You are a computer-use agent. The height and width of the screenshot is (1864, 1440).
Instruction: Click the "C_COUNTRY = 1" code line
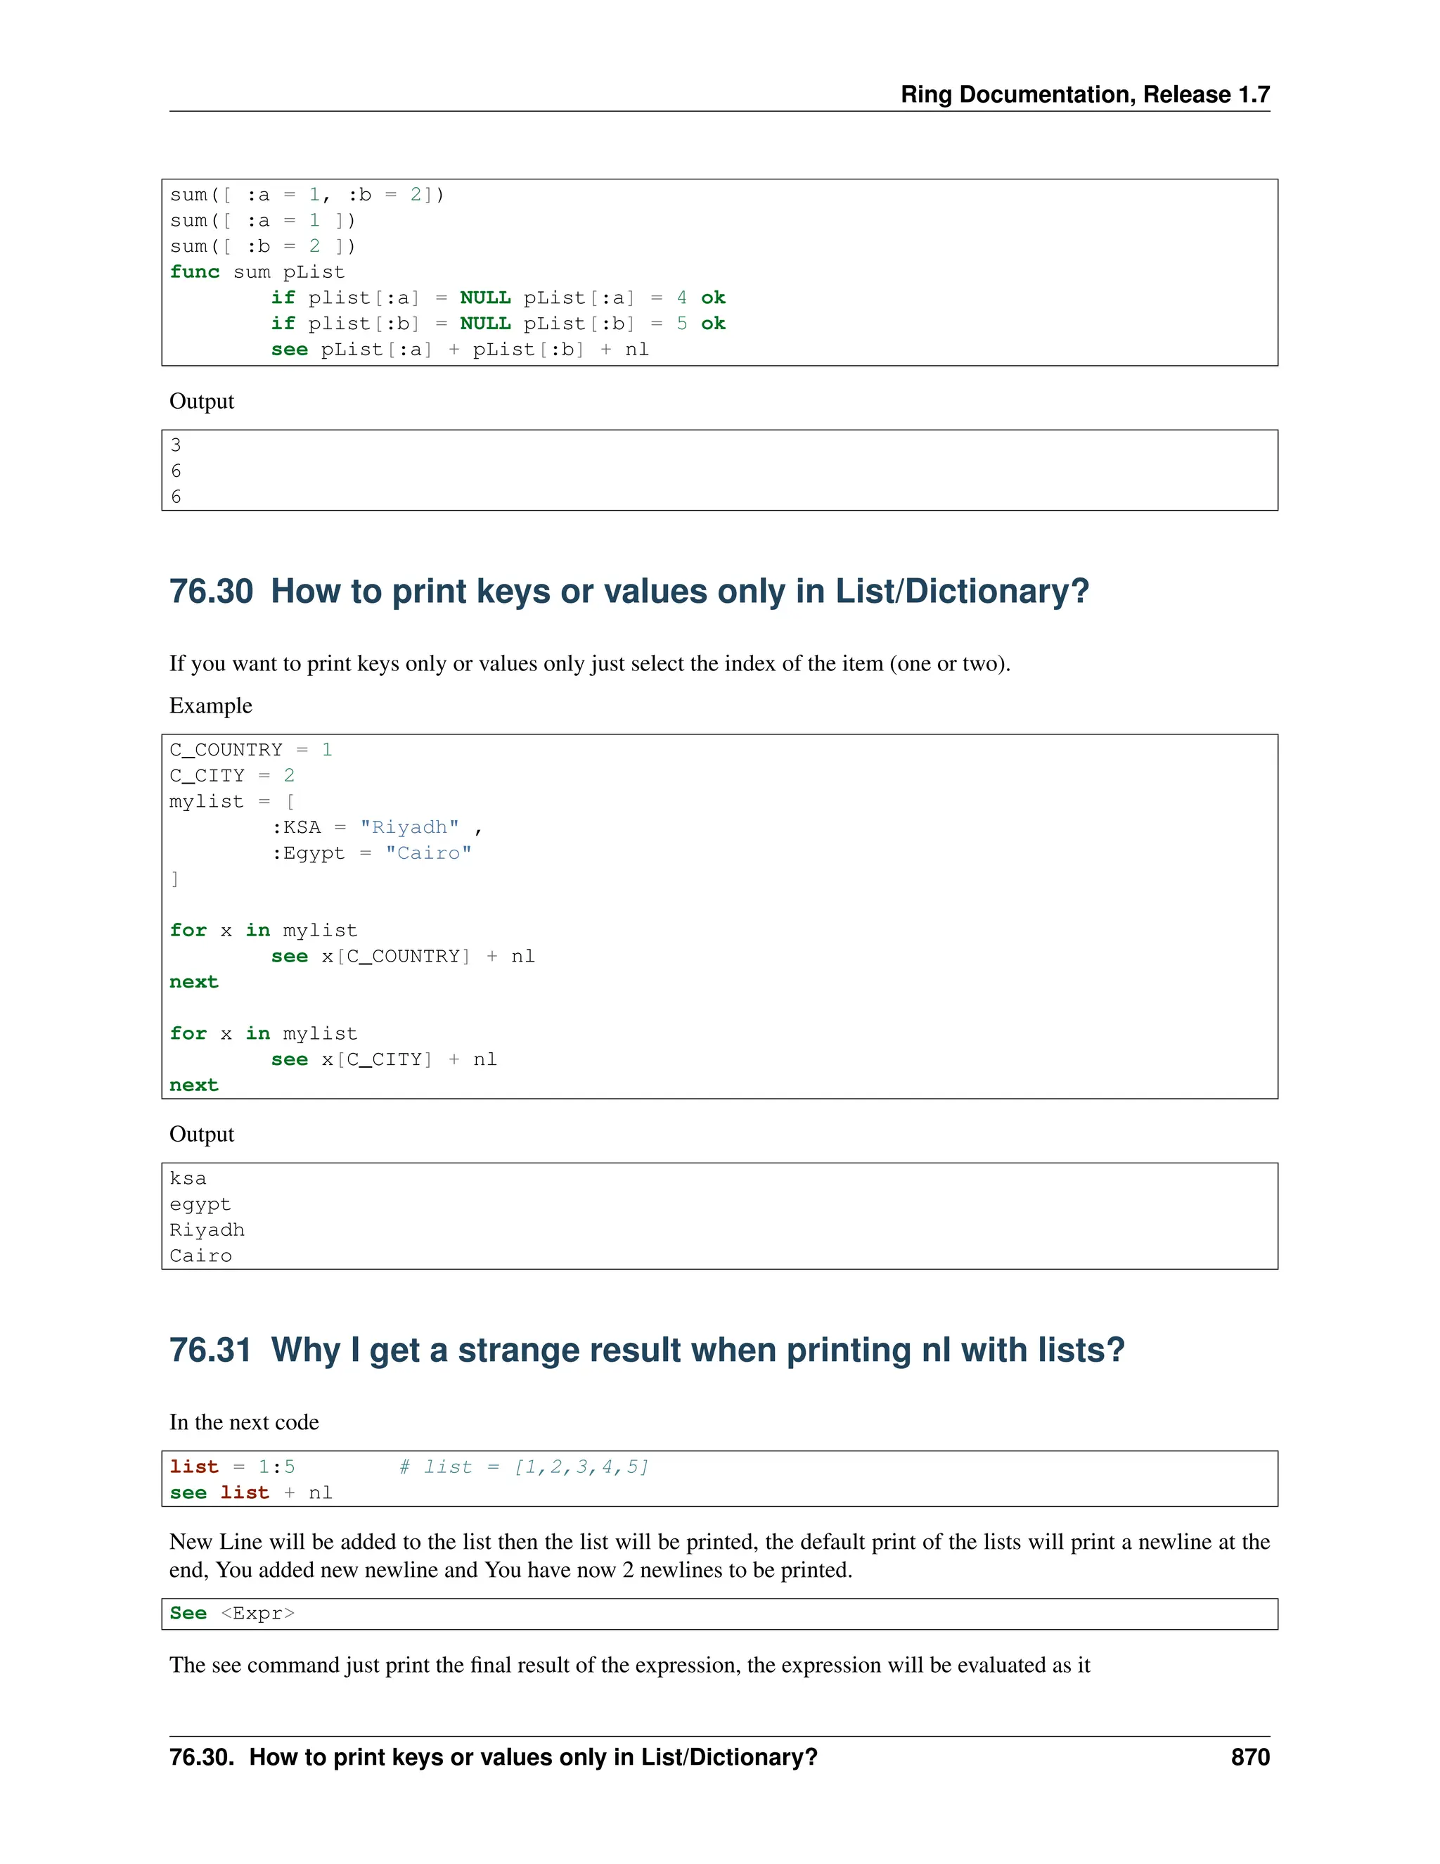point(250,749)
